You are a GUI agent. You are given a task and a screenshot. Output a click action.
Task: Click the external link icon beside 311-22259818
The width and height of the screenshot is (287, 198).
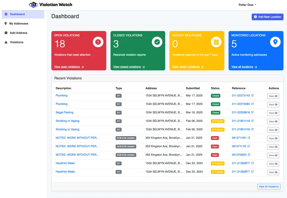pos(253,113)
